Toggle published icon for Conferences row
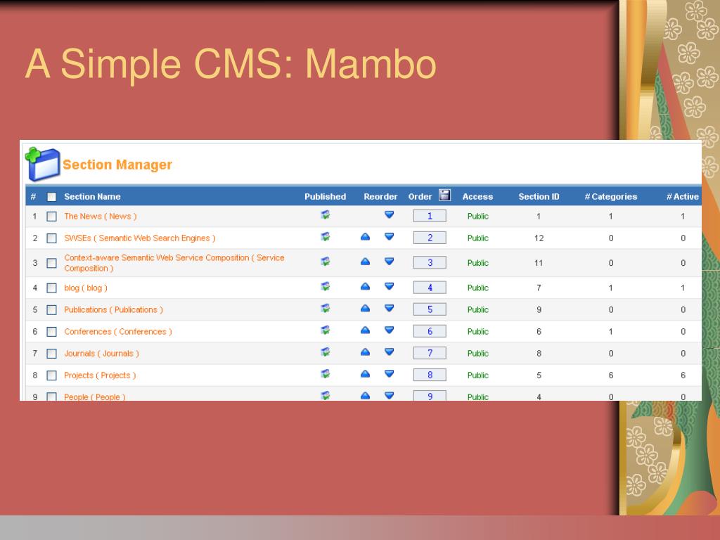The width and height of the screenshot is (720, 540). coord(325,330)
